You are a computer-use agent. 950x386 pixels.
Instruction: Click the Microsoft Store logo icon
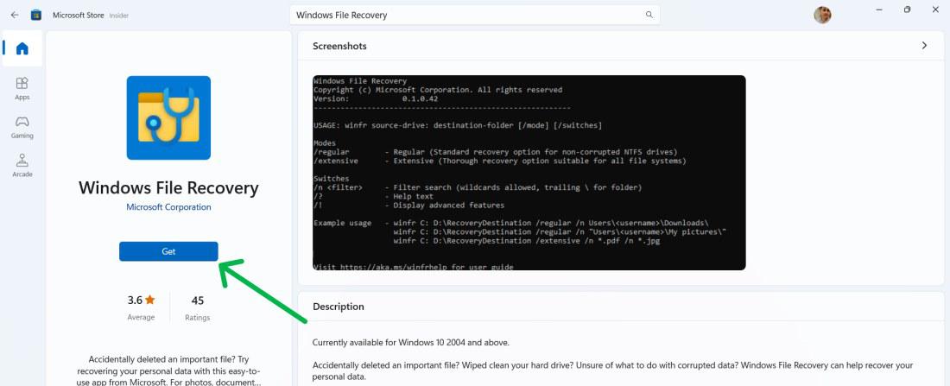pyautogui.click(x=36, y=16)
